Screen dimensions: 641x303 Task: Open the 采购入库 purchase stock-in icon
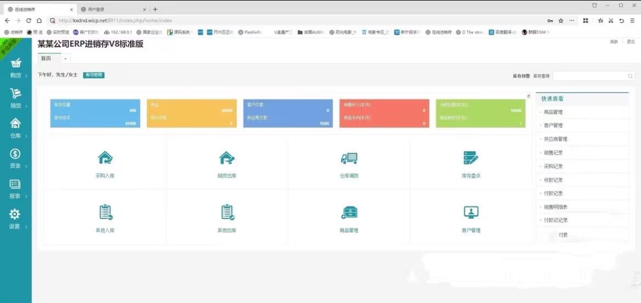(x=105, y=159)
